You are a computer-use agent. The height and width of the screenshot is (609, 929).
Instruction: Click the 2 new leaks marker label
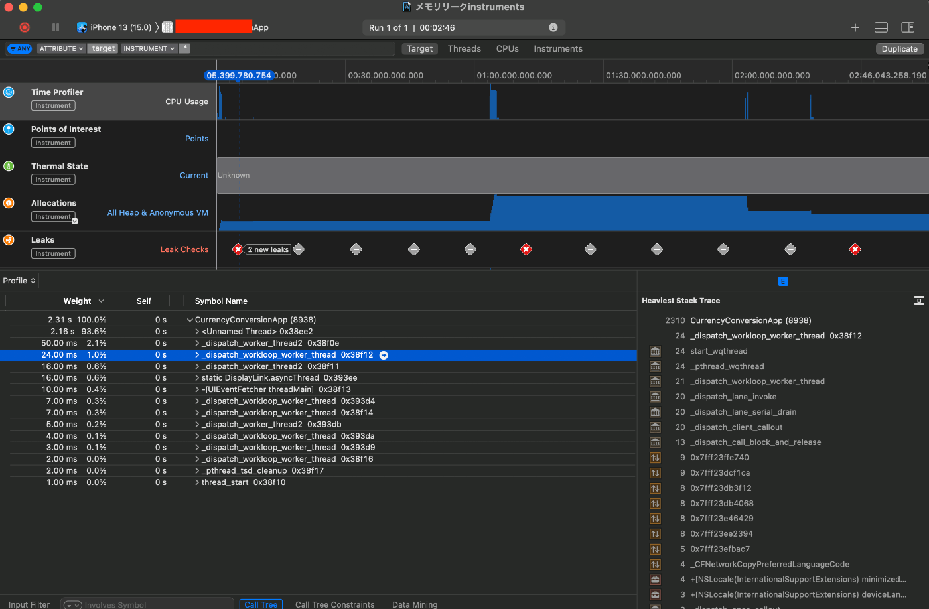point(268,249)
